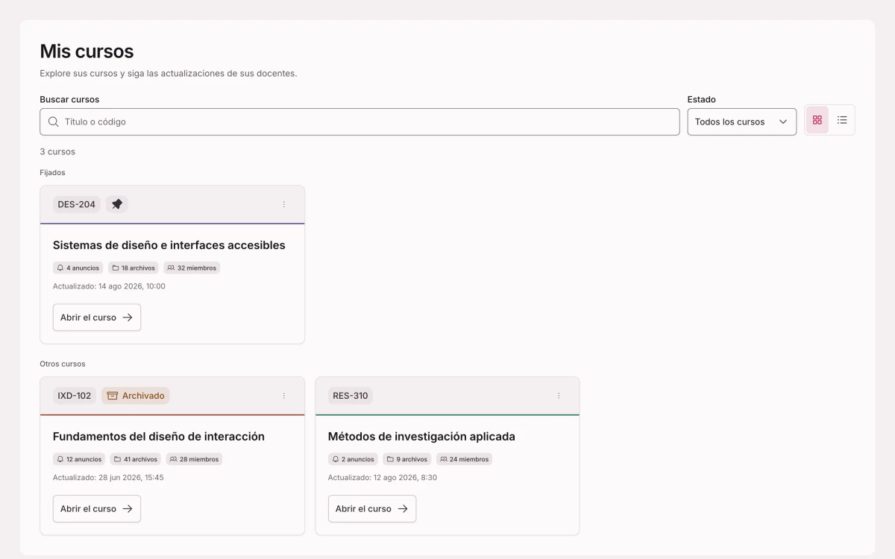Click the '24 miembros' chip

click(464, 459)
